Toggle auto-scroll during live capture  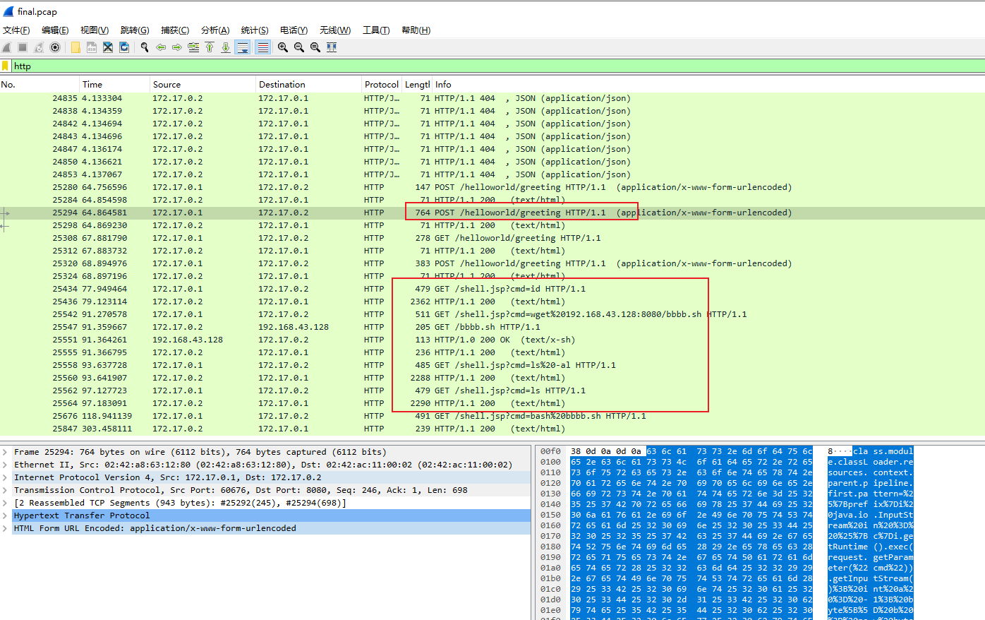pos(243,47)
